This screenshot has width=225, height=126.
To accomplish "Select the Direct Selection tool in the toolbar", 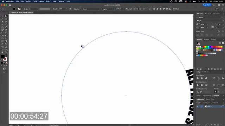I will (6, 16).
